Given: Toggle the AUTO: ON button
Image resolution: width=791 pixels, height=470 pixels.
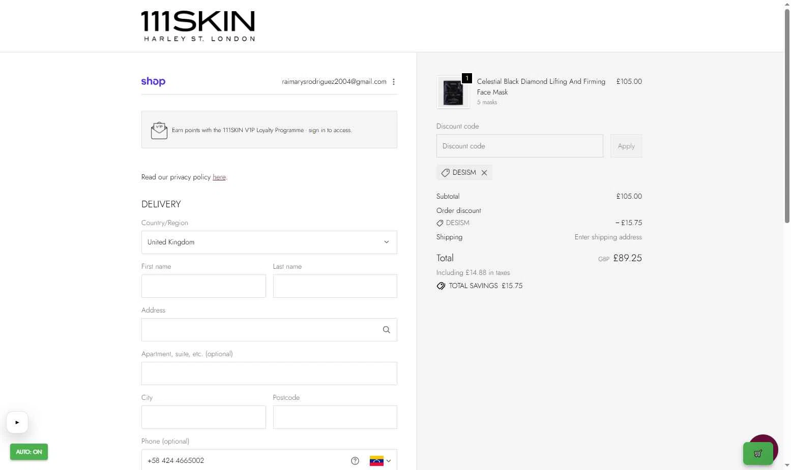Looking at the screenshot, I should 29,452.
